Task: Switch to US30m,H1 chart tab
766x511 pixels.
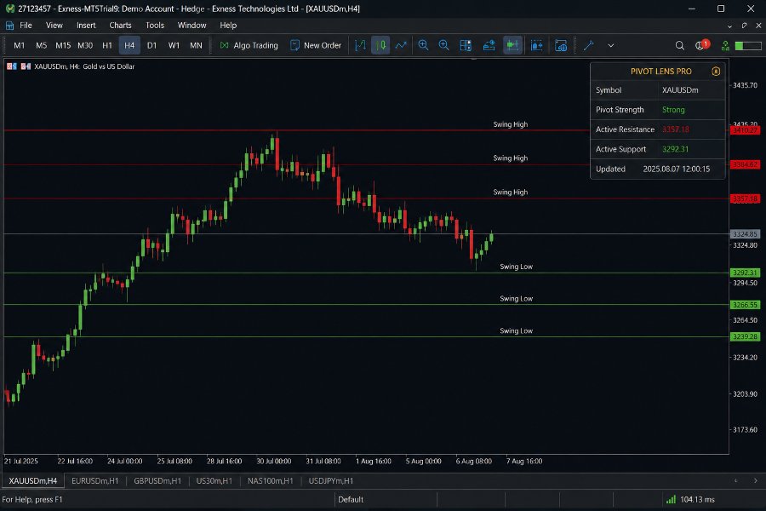Action: click(214, 480)
